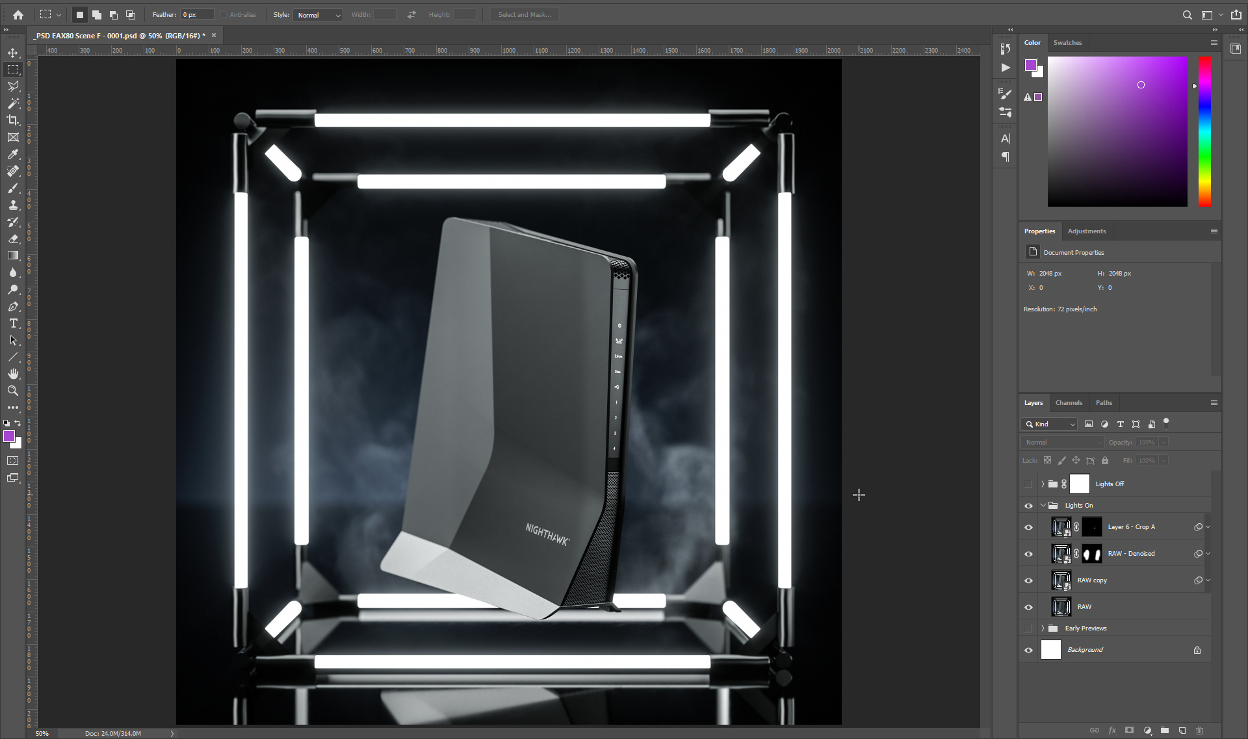Image resolution: width=1248 pixels, height=739 pixels.
Task: Expand the Early Previews group
Action: 1043,629
